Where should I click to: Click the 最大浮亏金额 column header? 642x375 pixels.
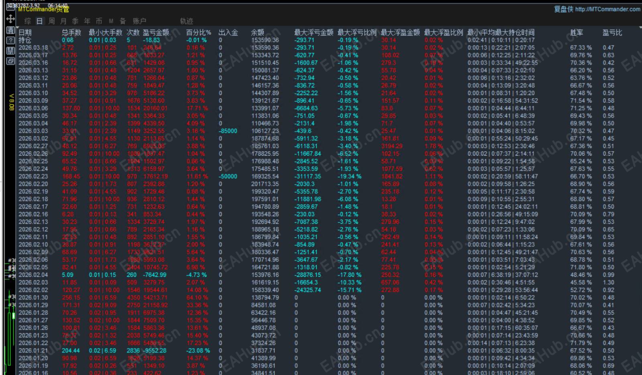coord(314,32)
